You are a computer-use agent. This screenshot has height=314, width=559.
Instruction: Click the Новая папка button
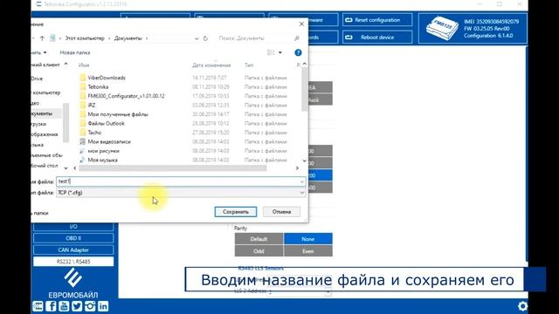coord(75,52)
